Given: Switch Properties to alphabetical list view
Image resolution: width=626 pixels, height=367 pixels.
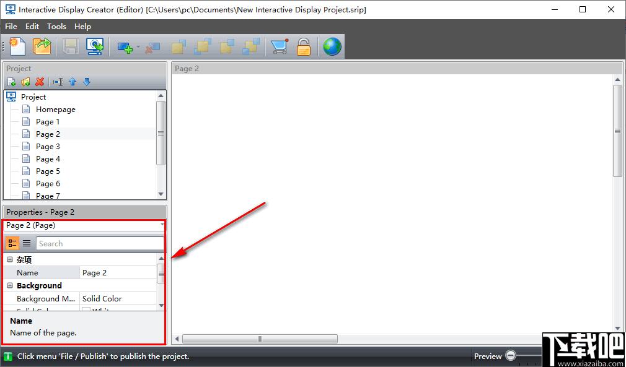Looking at the screenshot, I should tap(27, 243).
